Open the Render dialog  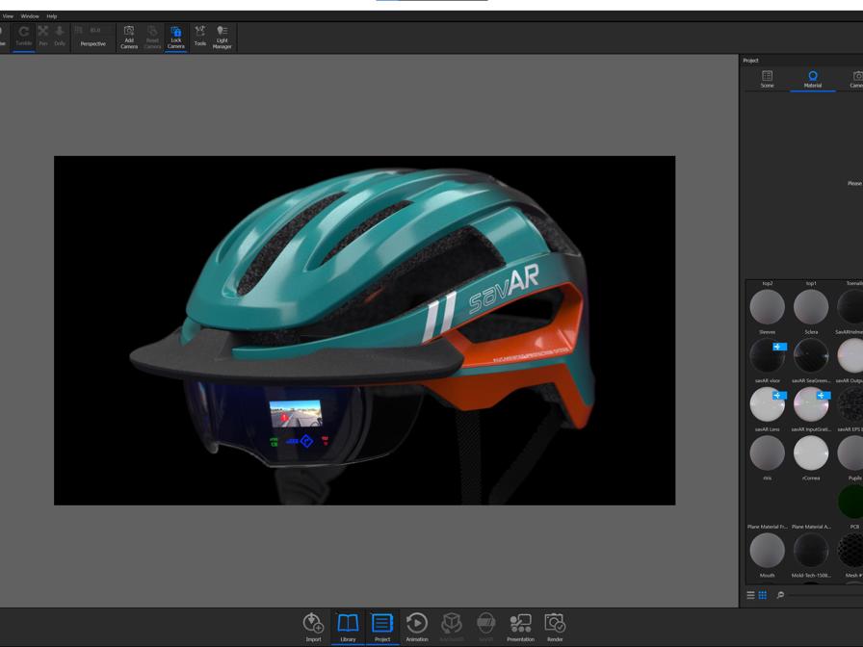557,621
